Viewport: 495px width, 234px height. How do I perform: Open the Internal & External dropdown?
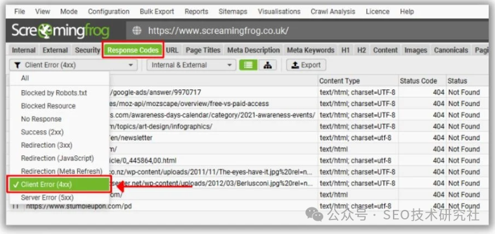(191, 65)
